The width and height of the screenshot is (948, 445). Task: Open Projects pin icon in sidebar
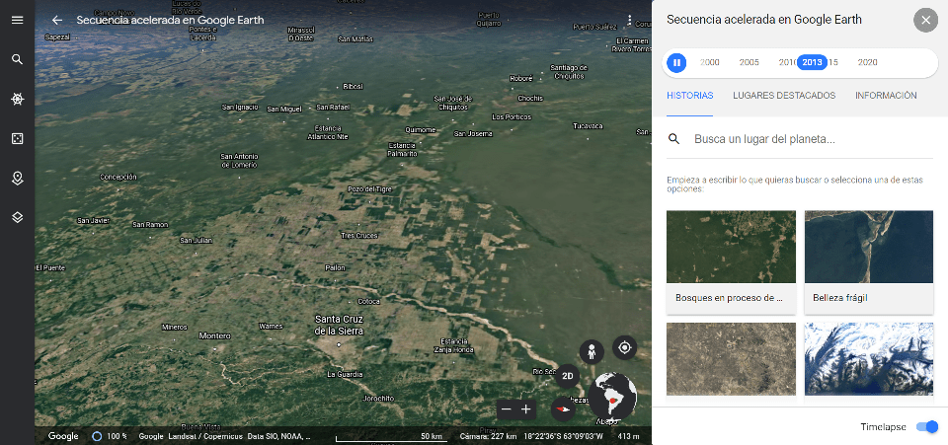(x=17, y=179)
